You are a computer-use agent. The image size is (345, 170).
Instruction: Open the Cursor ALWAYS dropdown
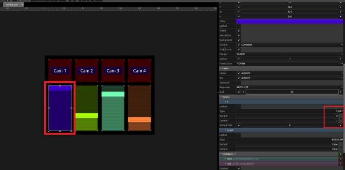point(292,73)
